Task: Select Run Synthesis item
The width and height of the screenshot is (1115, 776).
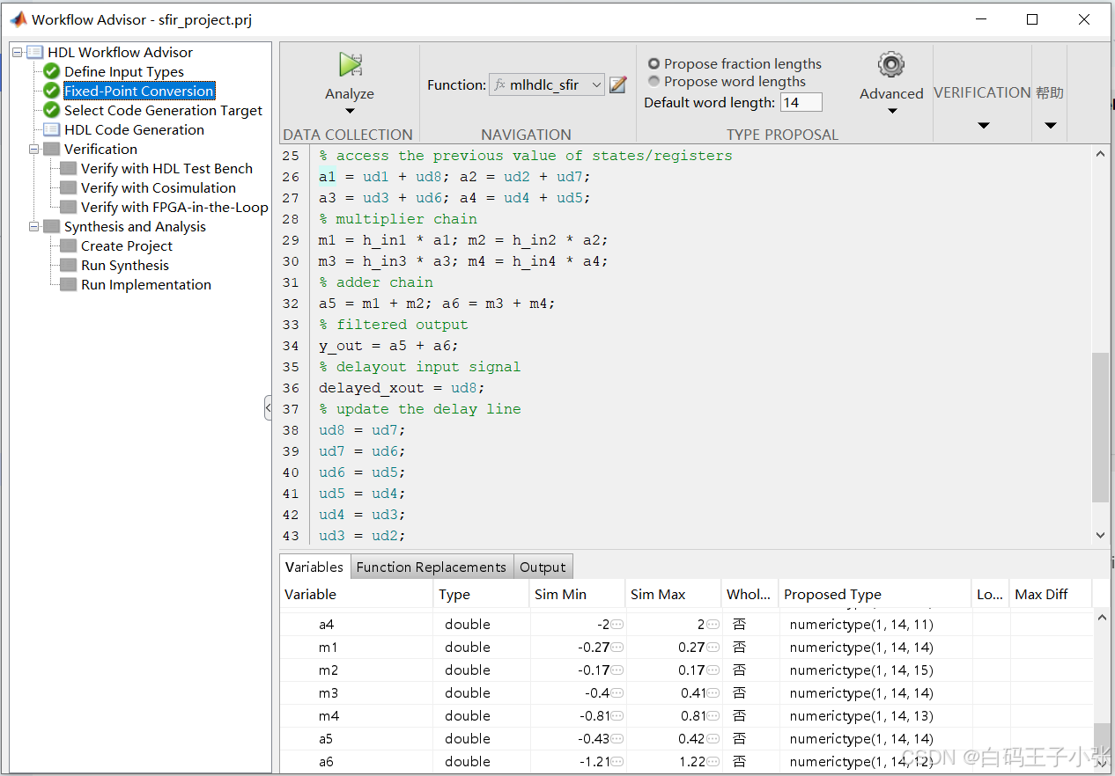Action: click(125, 265)
